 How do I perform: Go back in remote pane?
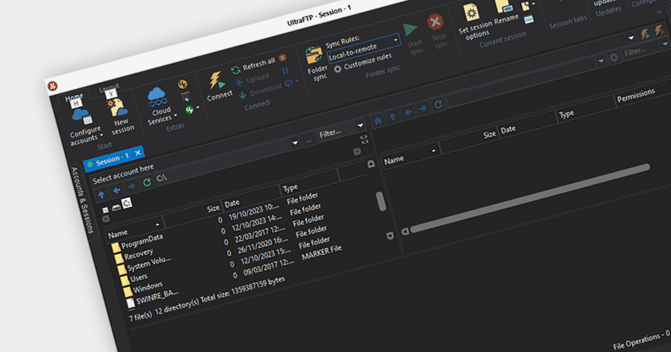(409, 113)
